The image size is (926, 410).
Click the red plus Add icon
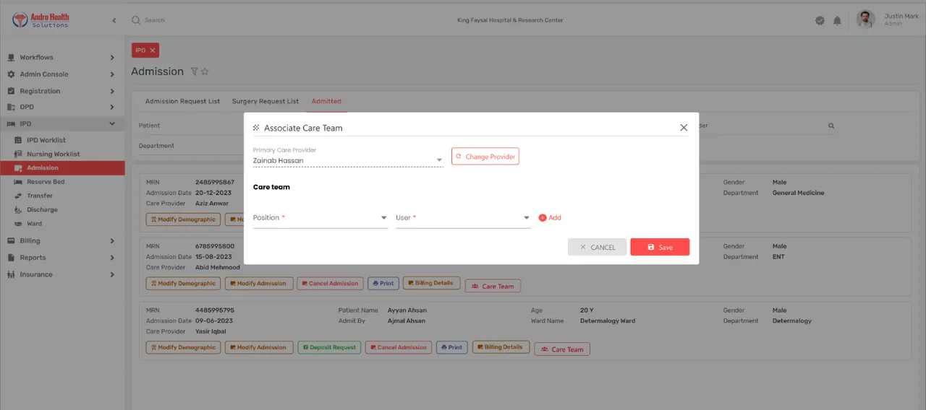543,217
